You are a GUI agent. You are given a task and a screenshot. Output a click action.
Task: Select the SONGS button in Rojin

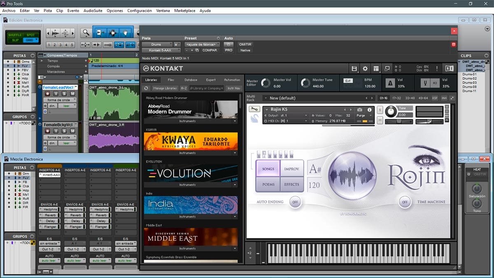268,168
